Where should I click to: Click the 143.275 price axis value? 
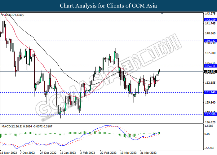pos(210,14)
